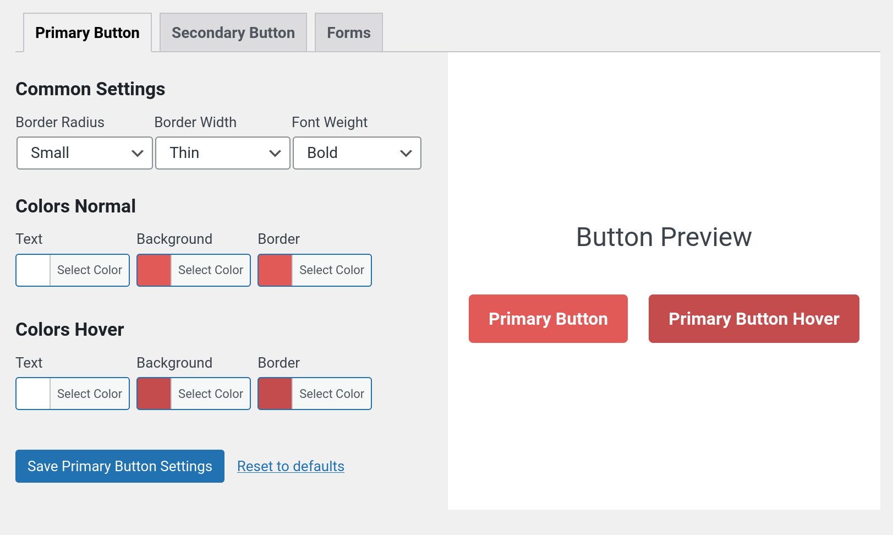Screen dimensions: 893x535
Task: Switch to the Secondary Button tab
Action: pos(233,33)
